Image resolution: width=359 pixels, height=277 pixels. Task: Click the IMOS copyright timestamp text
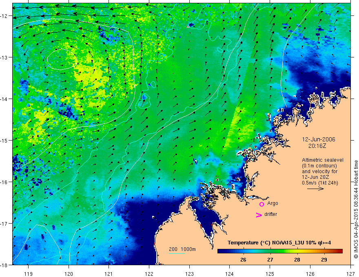click(x=356, y=209)
